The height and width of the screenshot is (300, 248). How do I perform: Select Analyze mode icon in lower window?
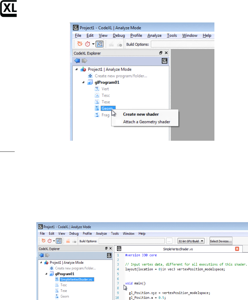coord(59,241)
